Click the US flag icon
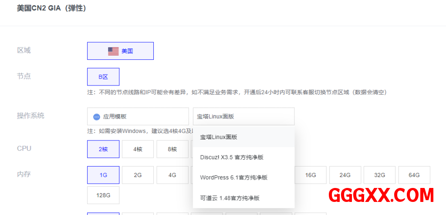The height and width of the screenshot is (215, 446). coord(113,51)
